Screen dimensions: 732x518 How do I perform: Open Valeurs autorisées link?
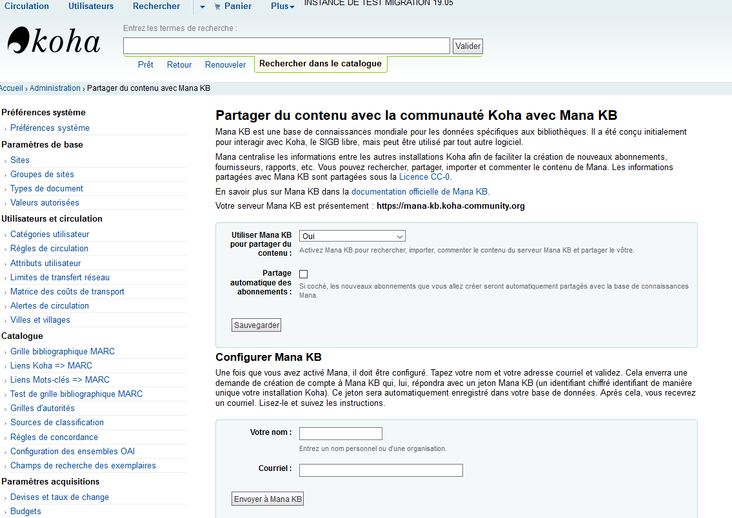(x=45, y=203)
